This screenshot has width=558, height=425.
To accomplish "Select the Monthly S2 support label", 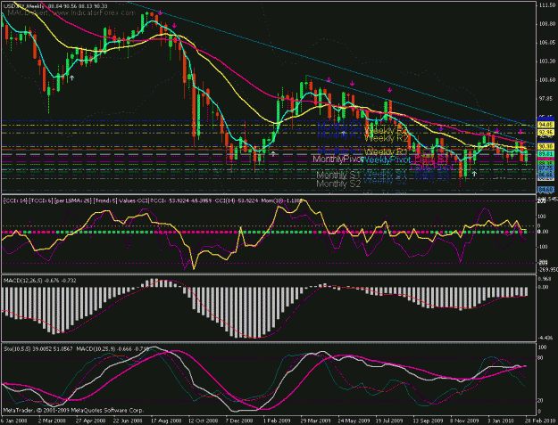I will 338,184.
